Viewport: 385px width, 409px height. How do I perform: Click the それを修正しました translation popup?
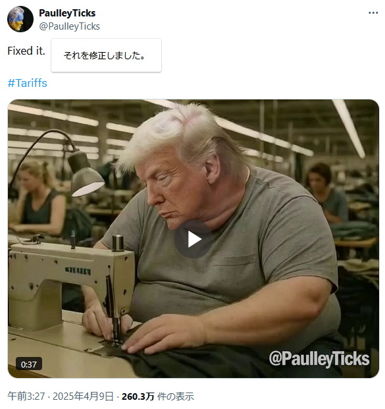(x=106, y=55)
